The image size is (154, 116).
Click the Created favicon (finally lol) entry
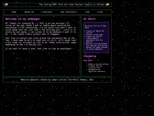(95, 67)
